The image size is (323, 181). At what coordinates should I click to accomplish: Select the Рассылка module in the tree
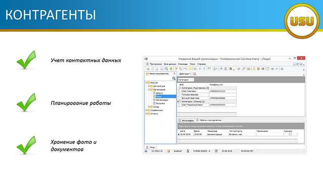[x=160, y=104]
